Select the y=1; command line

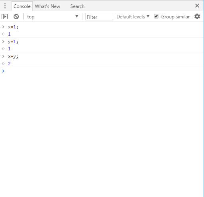click(13, 42)
